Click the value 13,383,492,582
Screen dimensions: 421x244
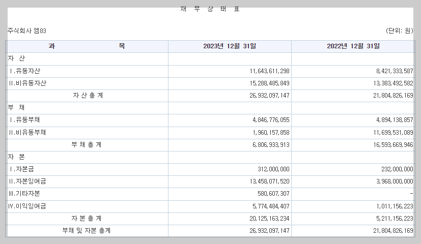pos(394,83)
